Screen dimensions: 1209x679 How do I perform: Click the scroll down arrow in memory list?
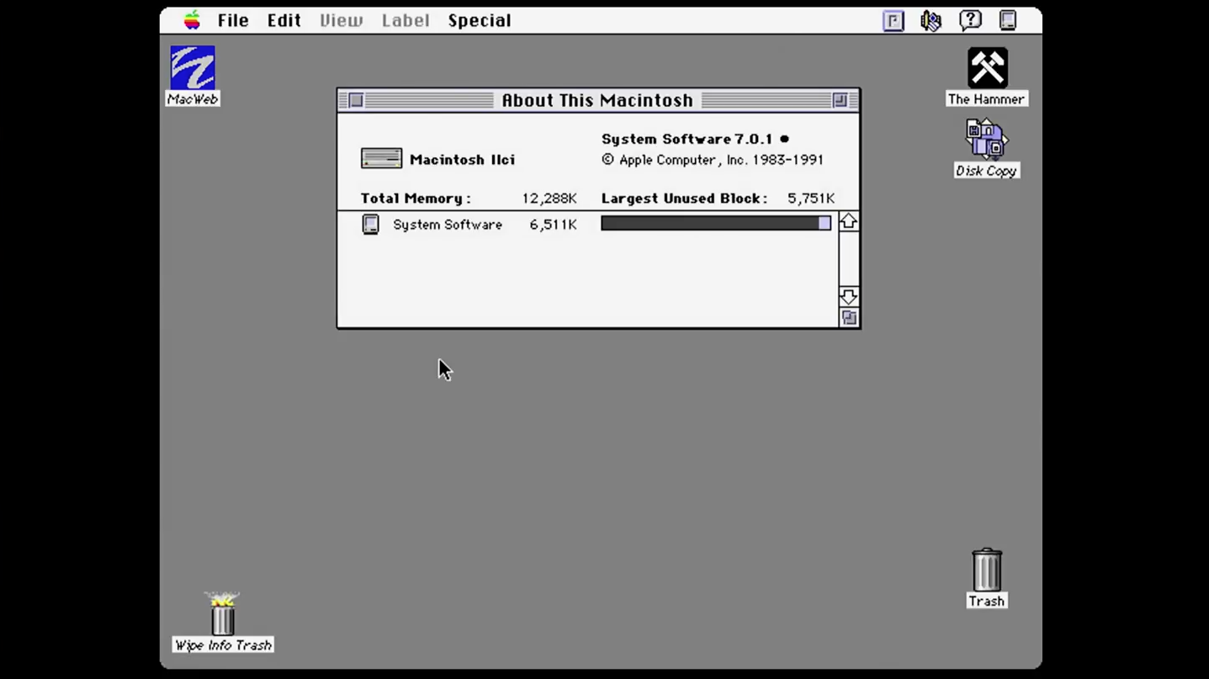848,296
